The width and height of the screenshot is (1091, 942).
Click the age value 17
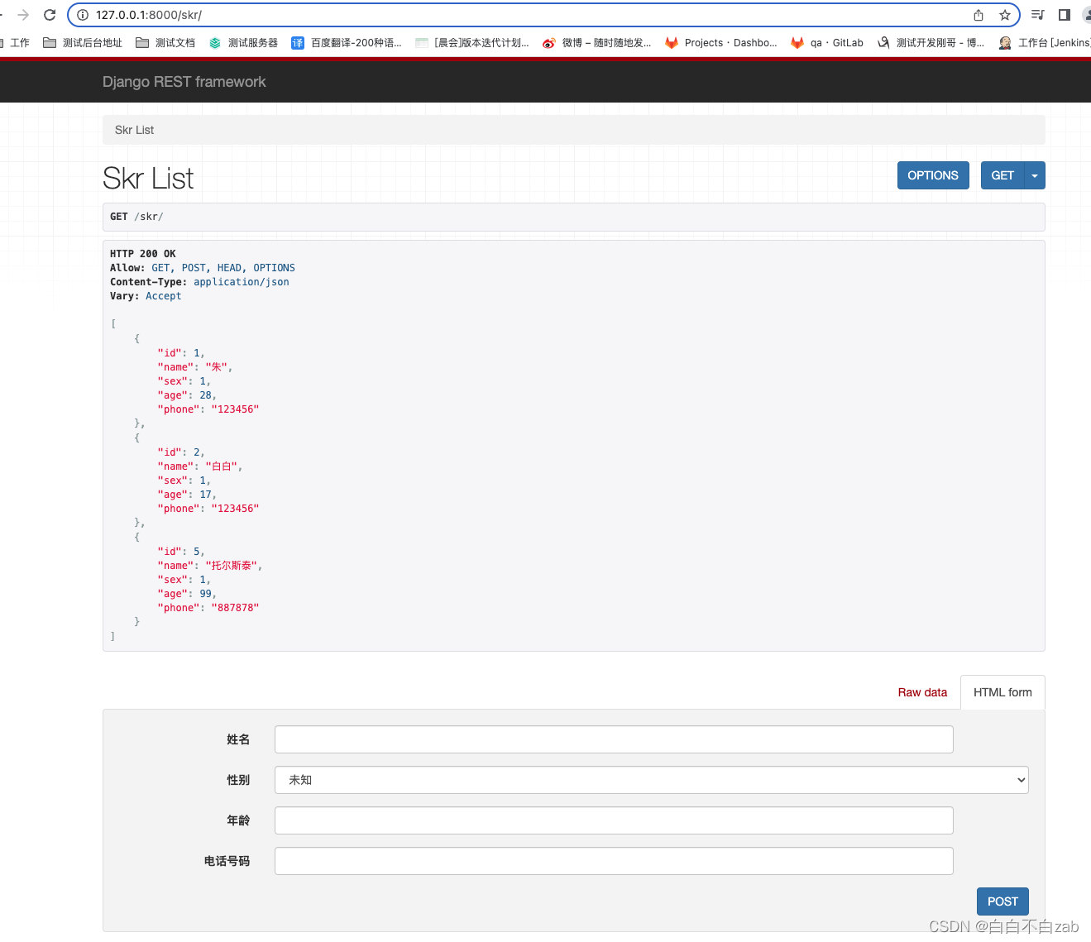click(205, 495)
